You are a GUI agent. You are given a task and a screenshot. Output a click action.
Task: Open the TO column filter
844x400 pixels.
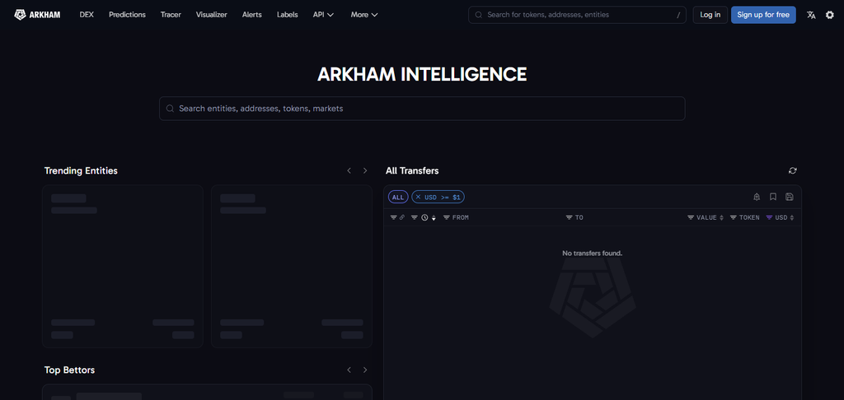(x=569, y=218)
